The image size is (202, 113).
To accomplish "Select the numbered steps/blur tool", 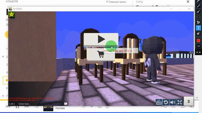I will (198, 22).
